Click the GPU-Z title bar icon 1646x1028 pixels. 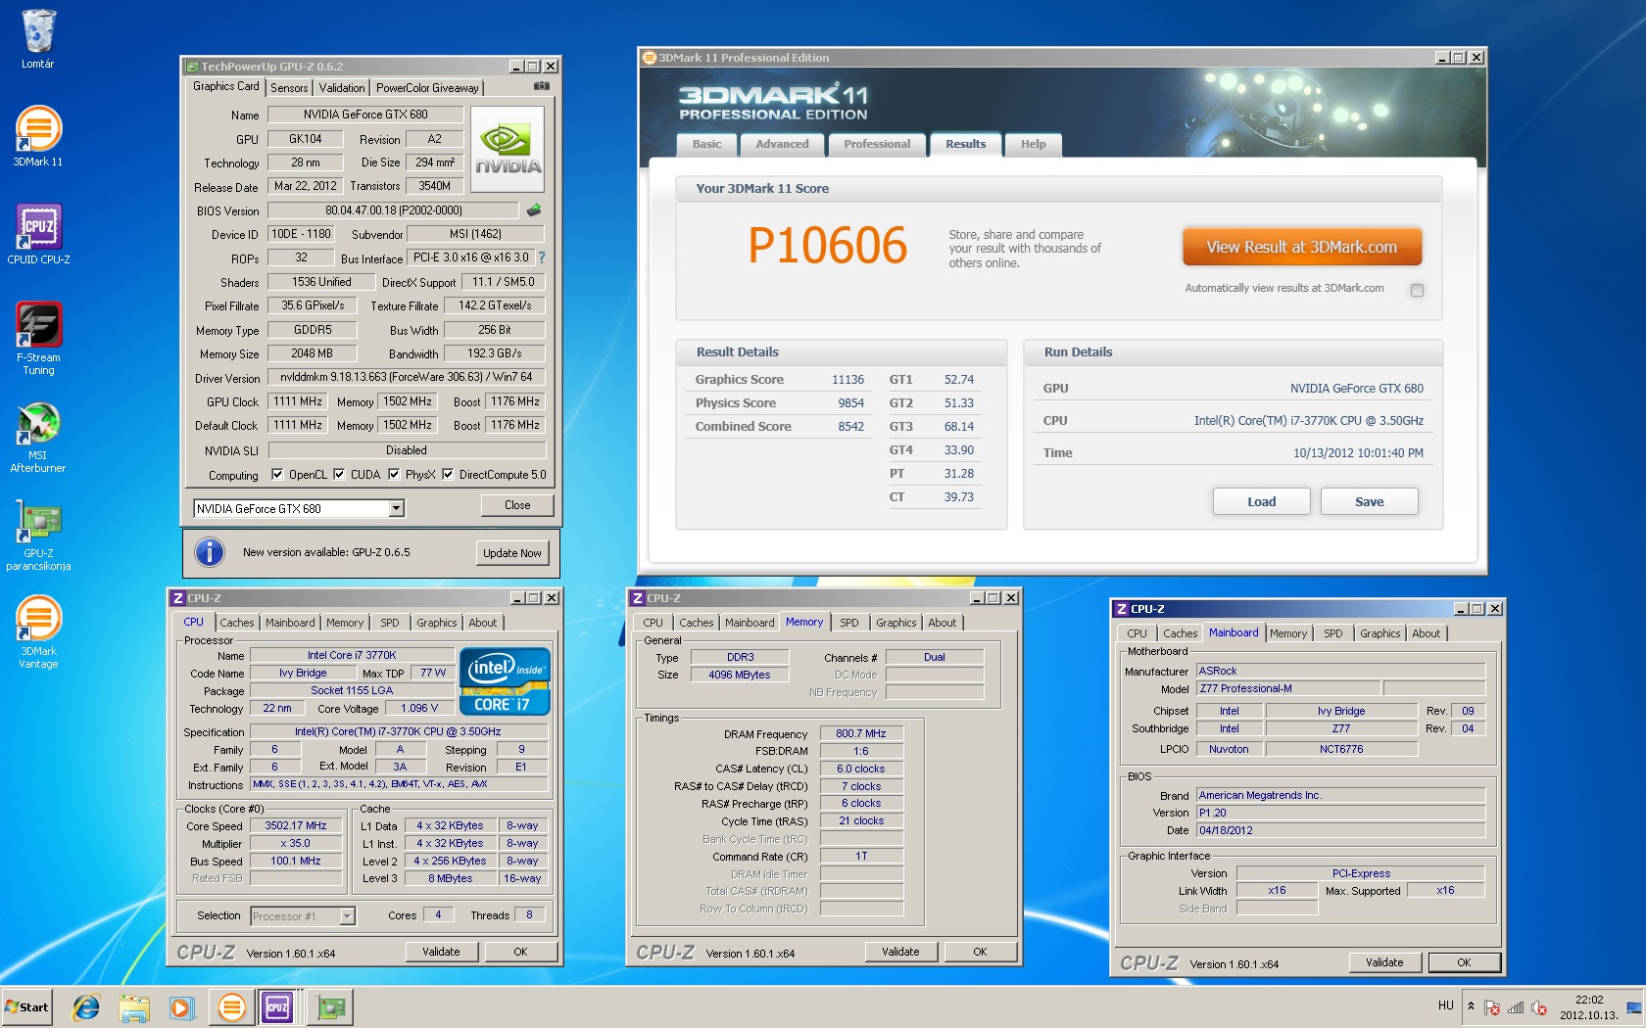pos(192,67)
